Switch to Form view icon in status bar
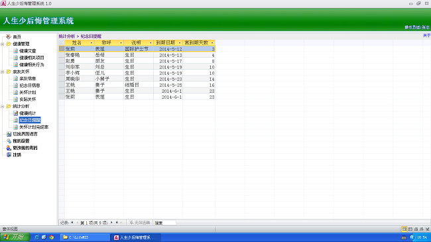Viewport: 431px width, 242px height. [404, 229]
